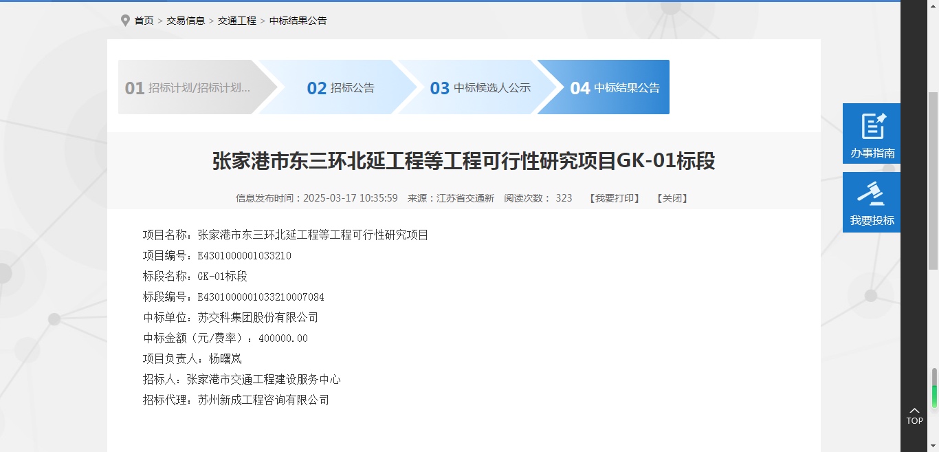Click 【我要打印】 print link
Image resolution: width=939 pixels, height=452 pixels.
(615, 198)
